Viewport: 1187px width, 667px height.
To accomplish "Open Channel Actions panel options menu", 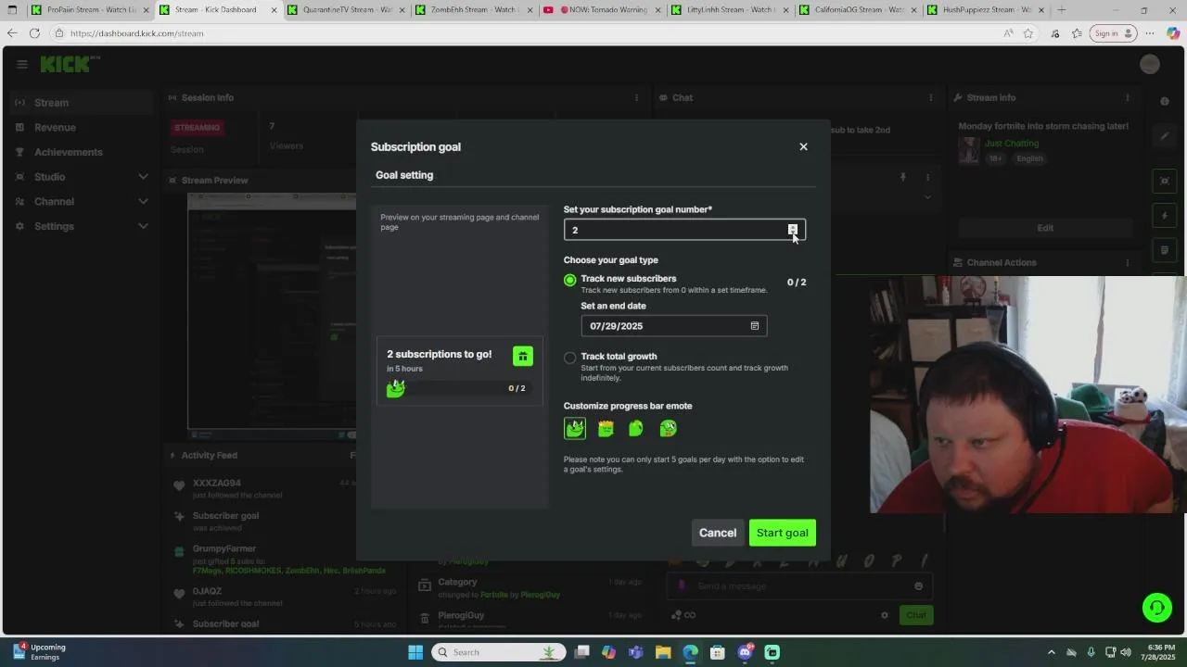I will 1128,262.
